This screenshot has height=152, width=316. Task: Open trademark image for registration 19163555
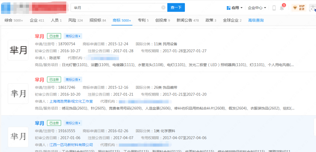18,137
